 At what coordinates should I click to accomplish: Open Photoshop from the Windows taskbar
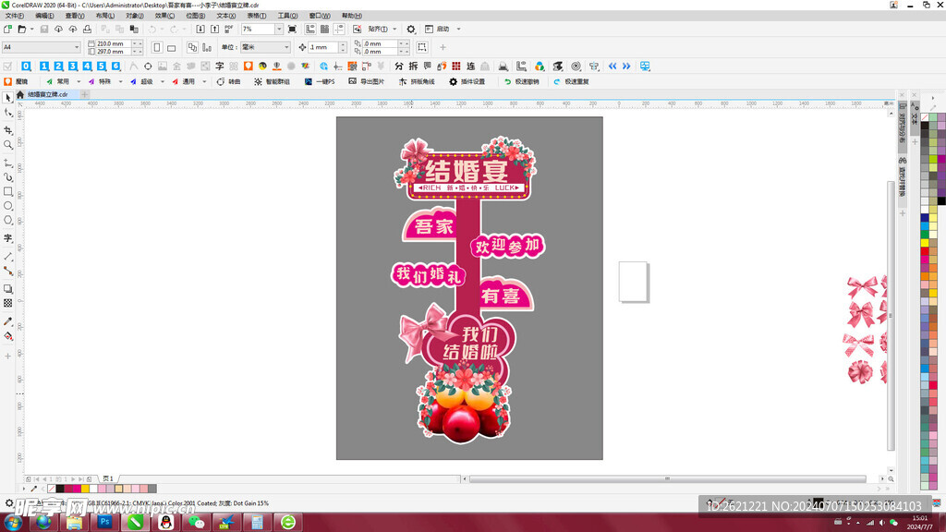(104, 522)
